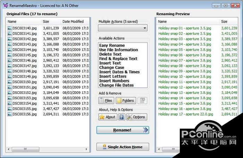Click the Folders button
243x158 pixels.
click(126, 101)
